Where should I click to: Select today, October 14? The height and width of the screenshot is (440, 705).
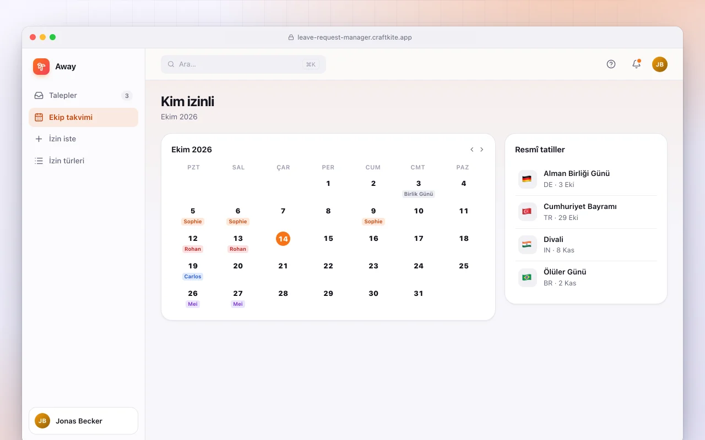click(x=283, y=239)
